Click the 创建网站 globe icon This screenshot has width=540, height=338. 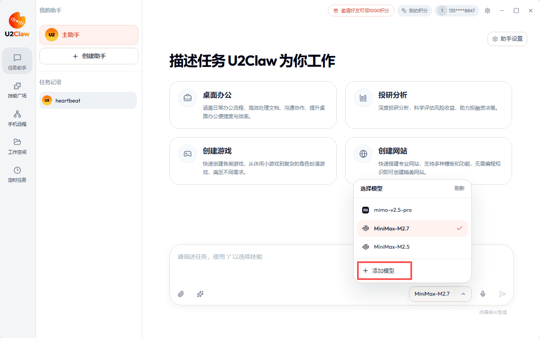tap(363, 154)
